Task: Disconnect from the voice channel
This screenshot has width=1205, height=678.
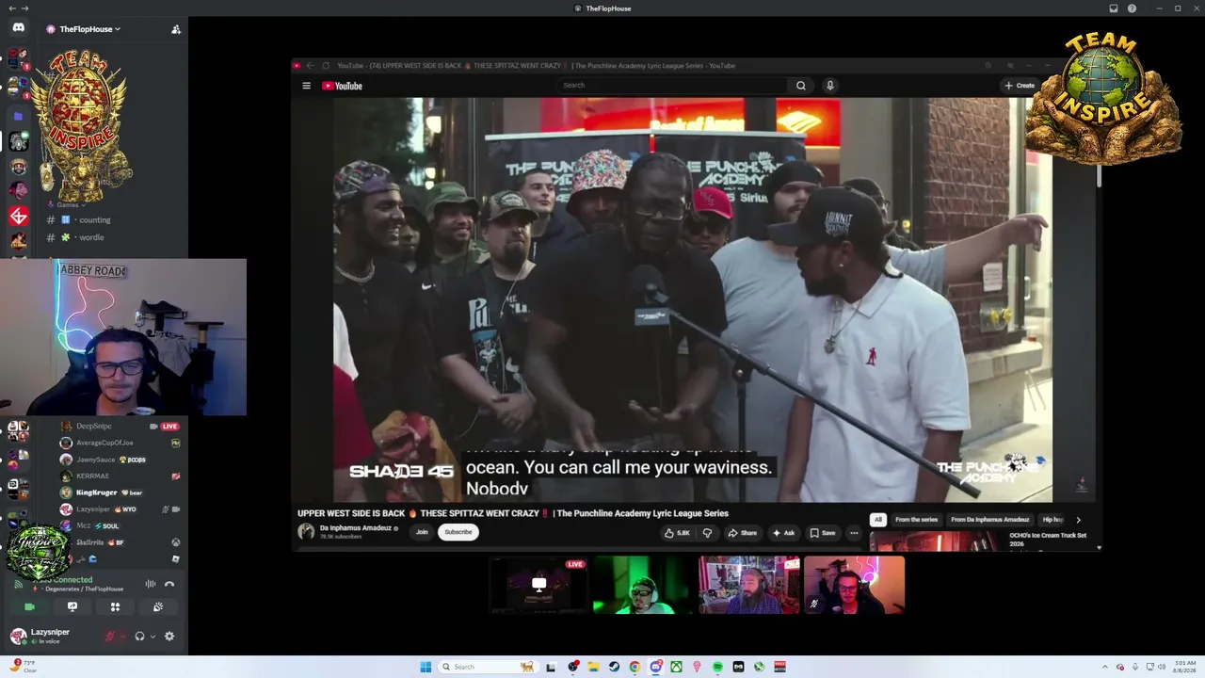Action: click(169, 585)
